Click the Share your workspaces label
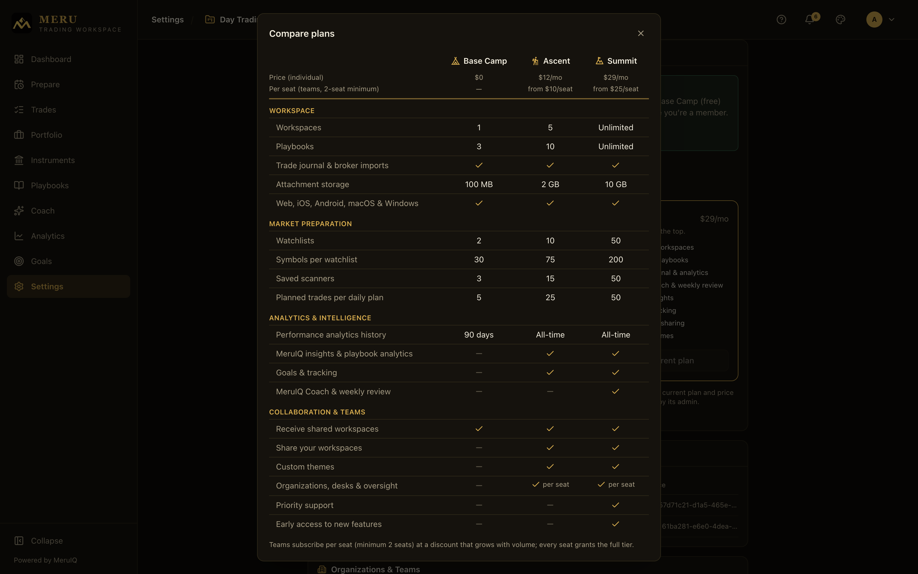 319,448
